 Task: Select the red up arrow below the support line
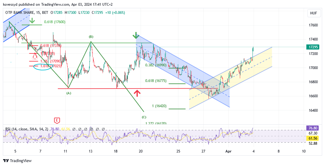coord(137,93)
